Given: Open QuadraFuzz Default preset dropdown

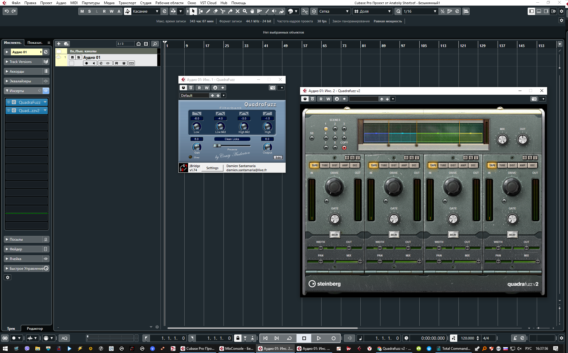Looking at the screenshot, I should [x=224, y=95].
